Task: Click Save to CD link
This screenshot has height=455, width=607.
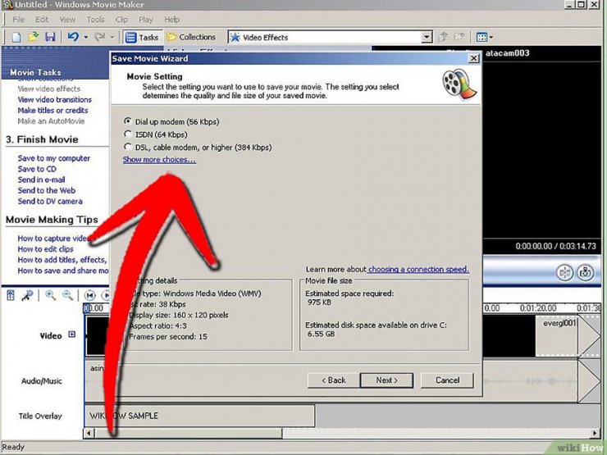Action: pyautogui.click(x=37, y=169)
